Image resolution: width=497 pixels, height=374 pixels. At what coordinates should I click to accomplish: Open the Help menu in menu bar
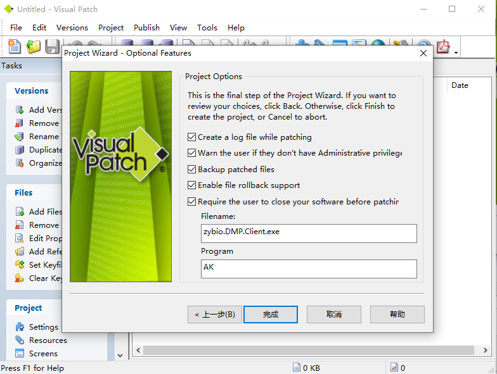236,28
